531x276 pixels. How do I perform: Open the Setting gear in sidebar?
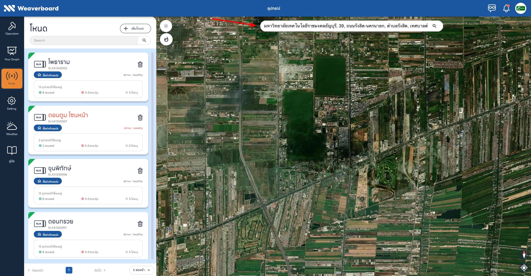click(12, 103)
